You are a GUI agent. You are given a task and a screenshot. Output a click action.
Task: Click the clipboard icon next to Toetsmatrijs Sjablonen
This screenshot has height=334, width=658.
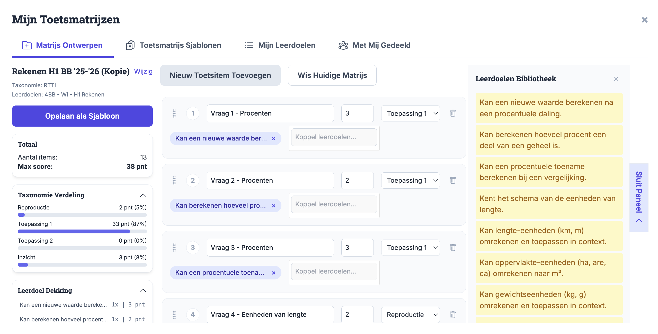tap(130, 45)
